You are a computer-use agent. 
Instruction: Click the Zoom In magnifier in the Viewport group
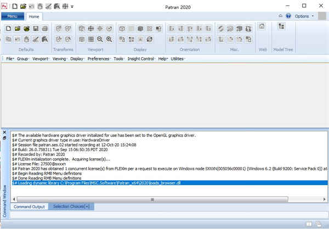pos(109,39)
